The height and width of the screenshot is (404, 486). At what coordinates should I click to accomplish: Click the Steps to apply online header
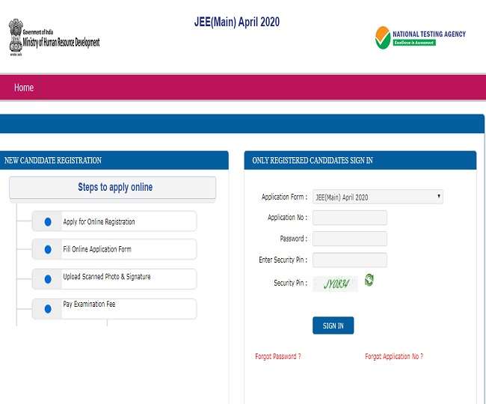pos(114,187)
